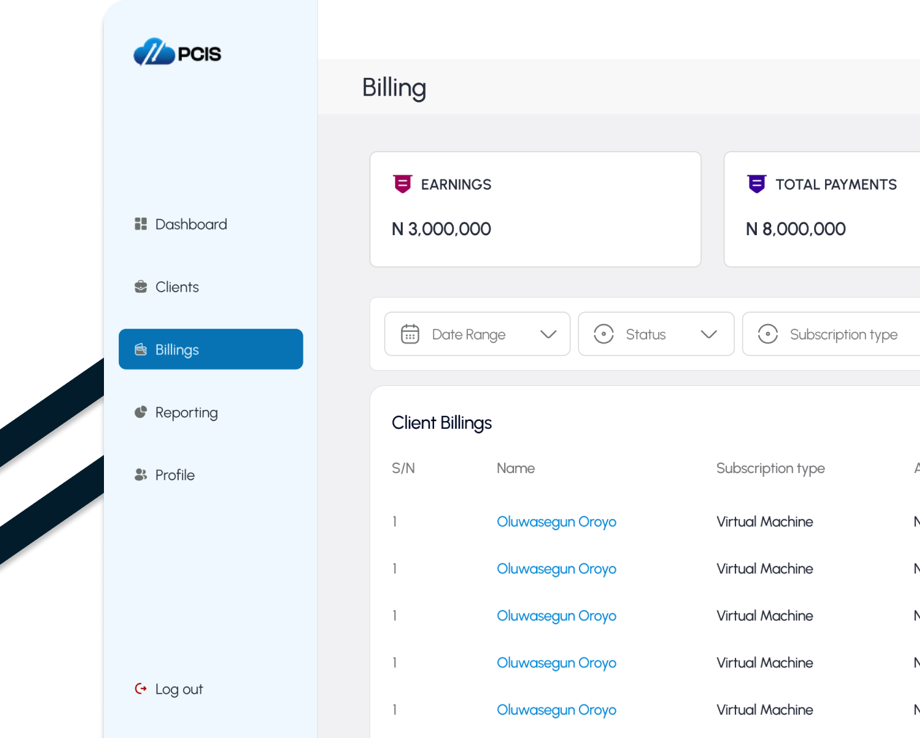Screen dimensions: 920x738
Task: Click the Total Payments badge icon
Action: 757,184
